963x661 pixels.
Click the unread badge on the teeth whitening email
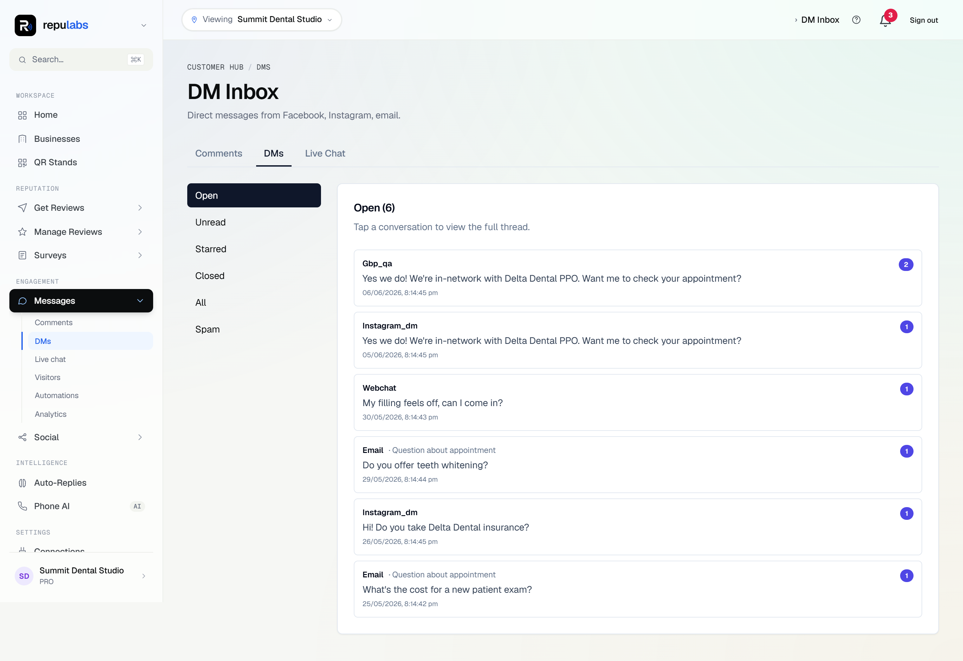point(906,451)
